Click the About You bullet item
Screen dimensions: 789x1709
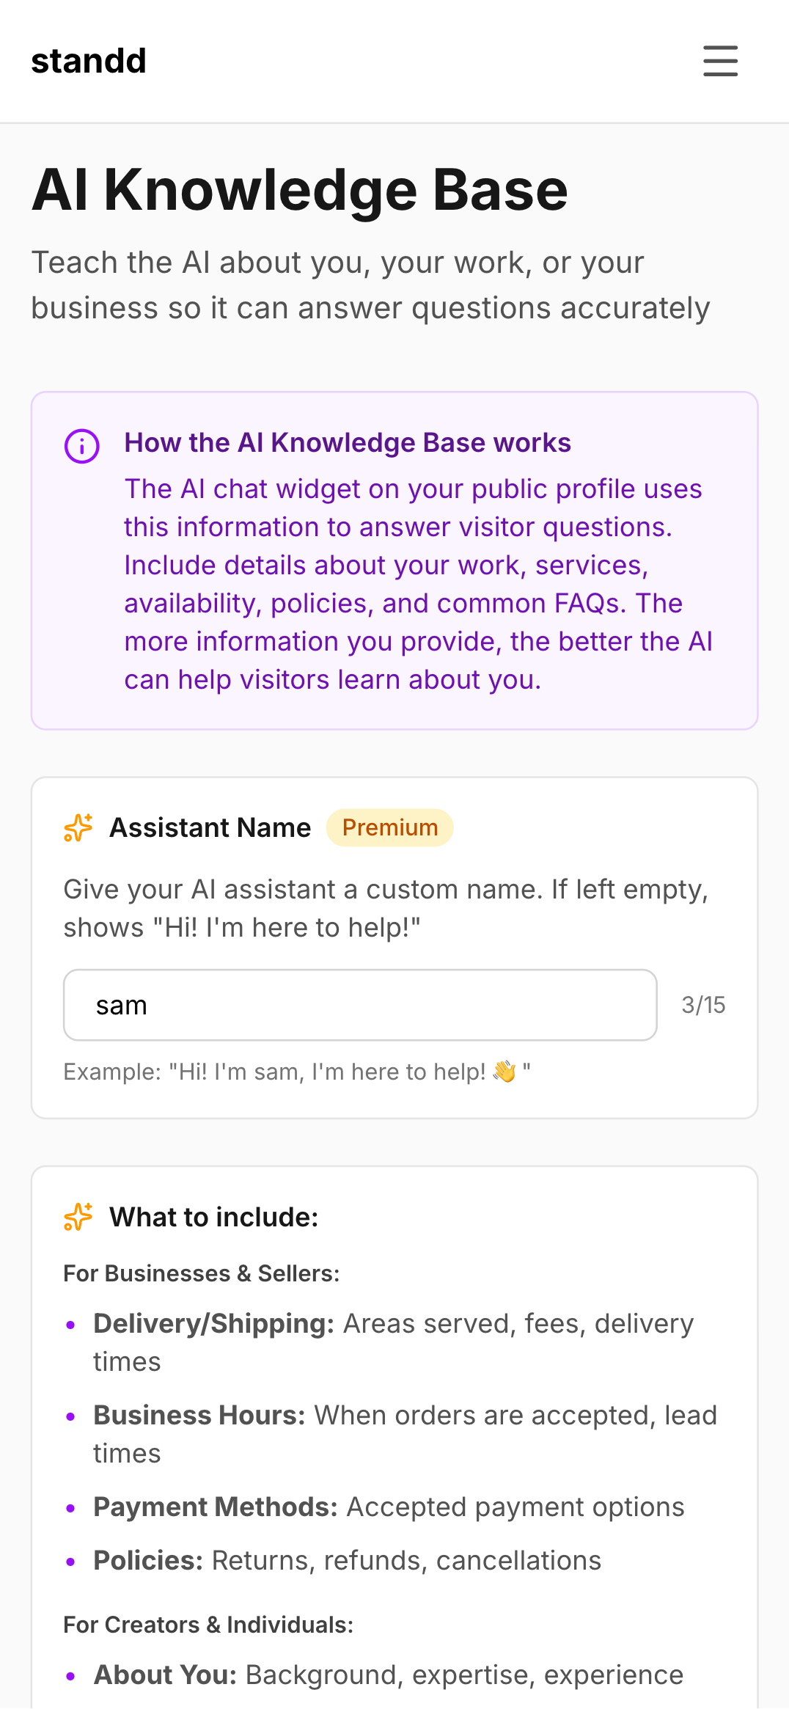coord(387,1675)
